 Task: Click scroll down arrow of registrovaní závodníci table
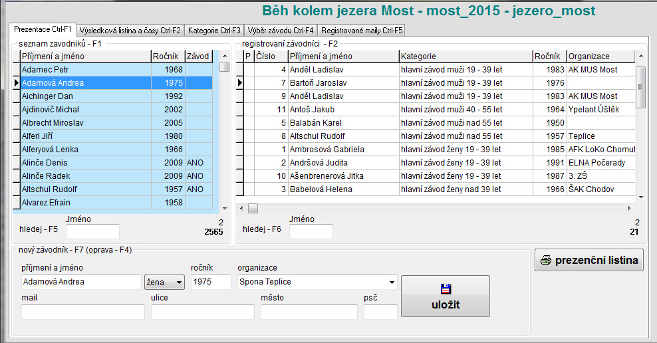tap(640, 197)
